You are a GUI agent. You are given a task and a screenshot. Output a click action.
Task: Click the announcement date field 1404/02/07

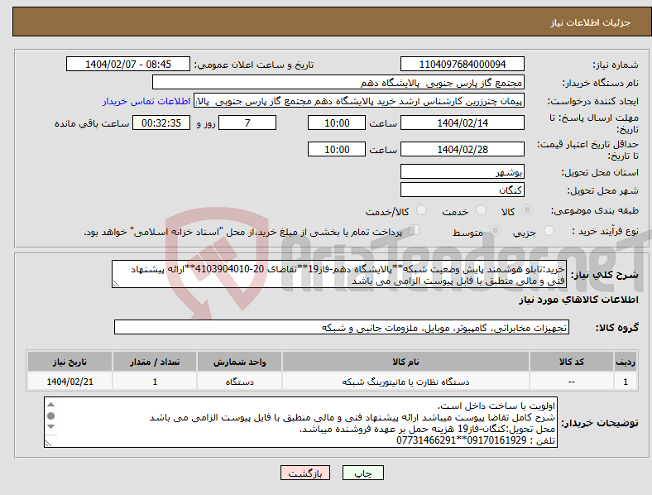128,64
